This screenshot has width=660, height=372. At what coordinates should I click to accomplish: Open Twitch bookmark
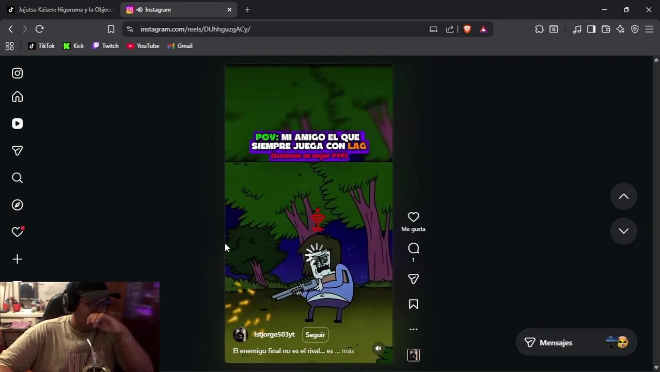105,46
